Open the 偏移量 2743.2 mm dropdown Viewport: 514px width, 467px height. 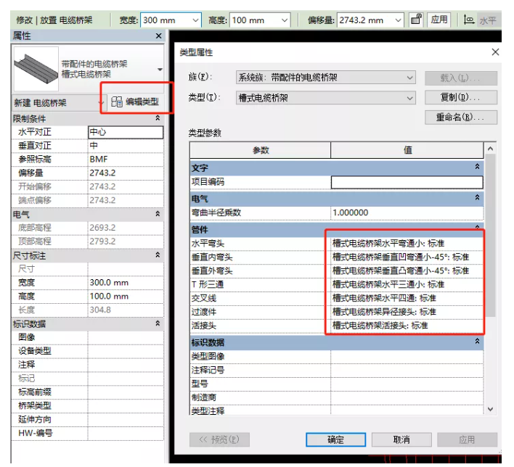pos(398,20)
